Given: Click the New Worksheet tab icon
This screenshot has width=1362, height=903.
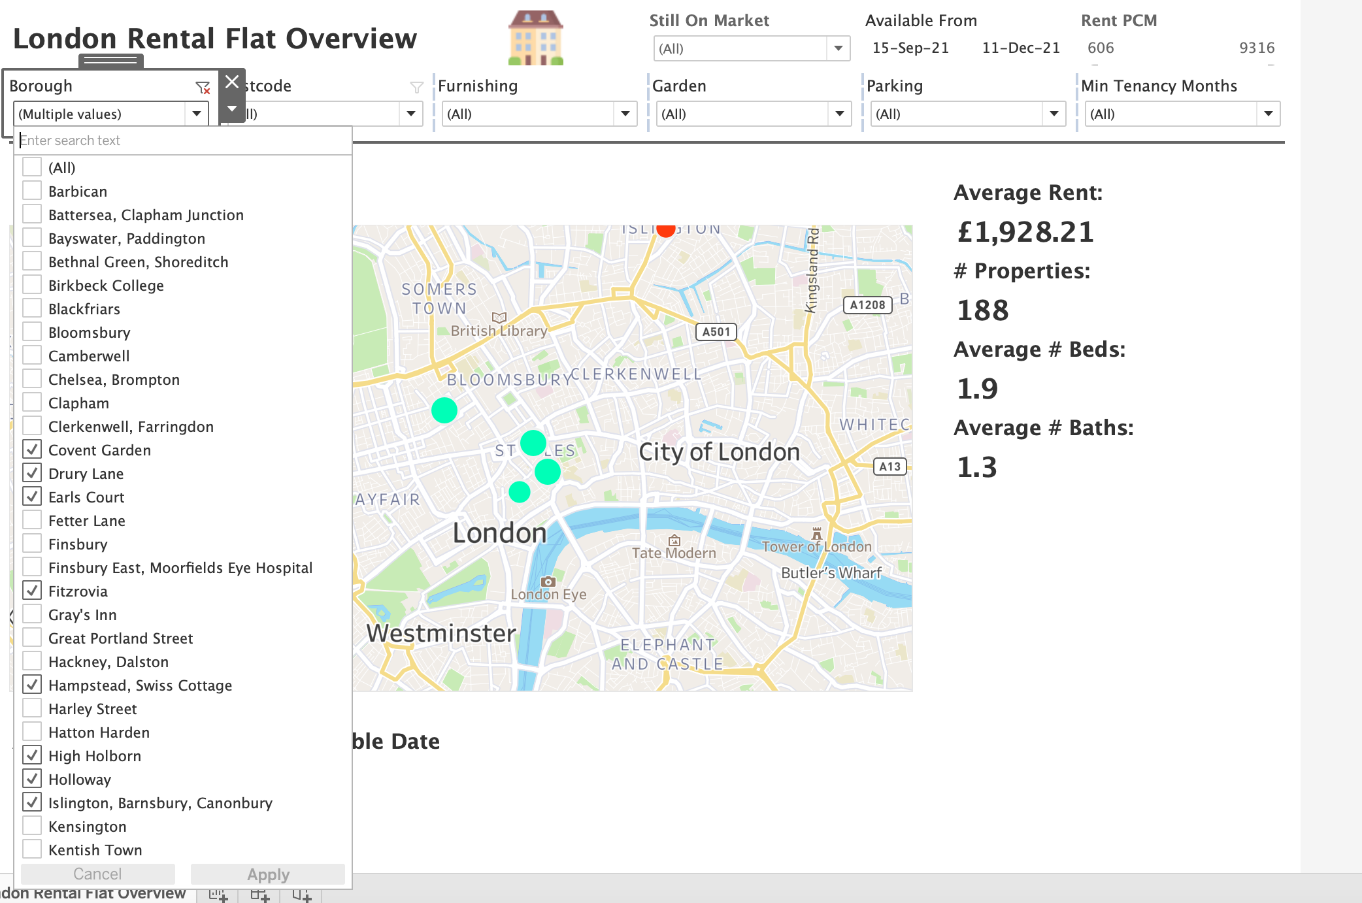Looking at the screenshot, I should pos(218,895).
